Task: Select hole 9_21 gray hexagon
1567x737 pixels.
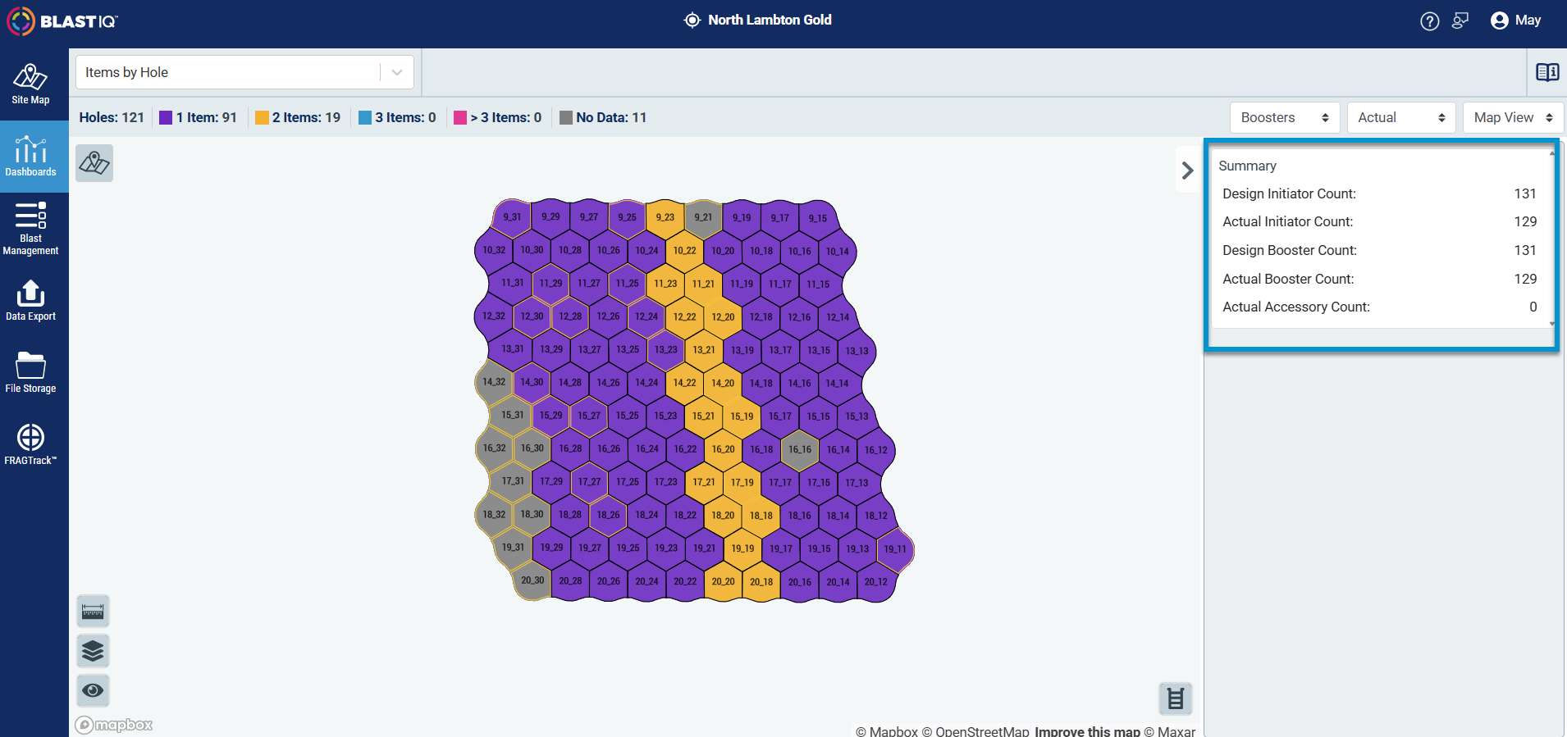Action: point(703,217)
